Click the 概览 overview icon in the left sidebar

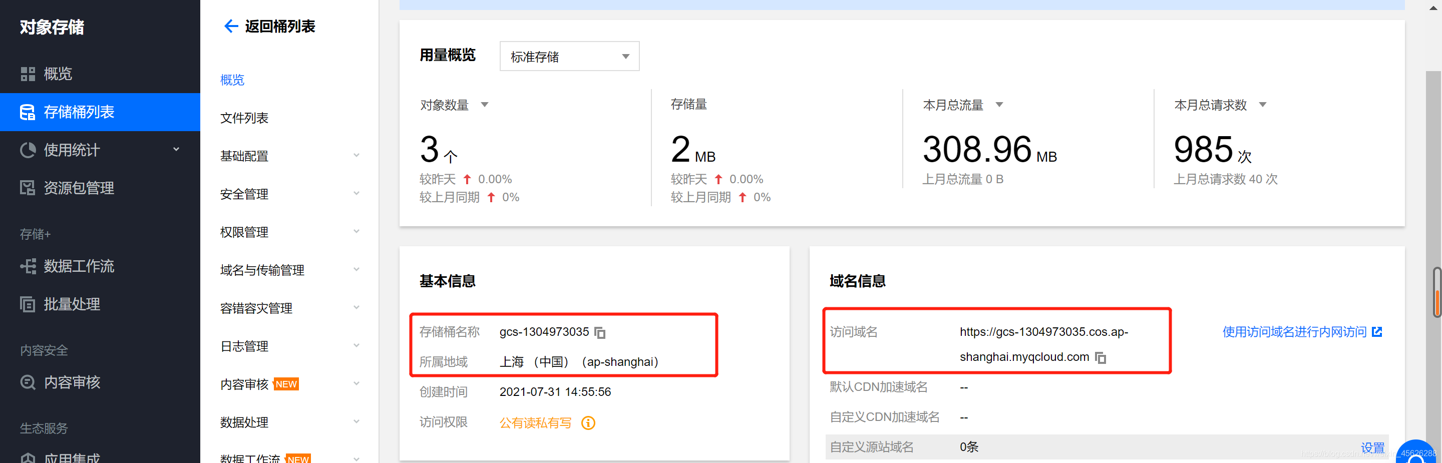[28, 74]
